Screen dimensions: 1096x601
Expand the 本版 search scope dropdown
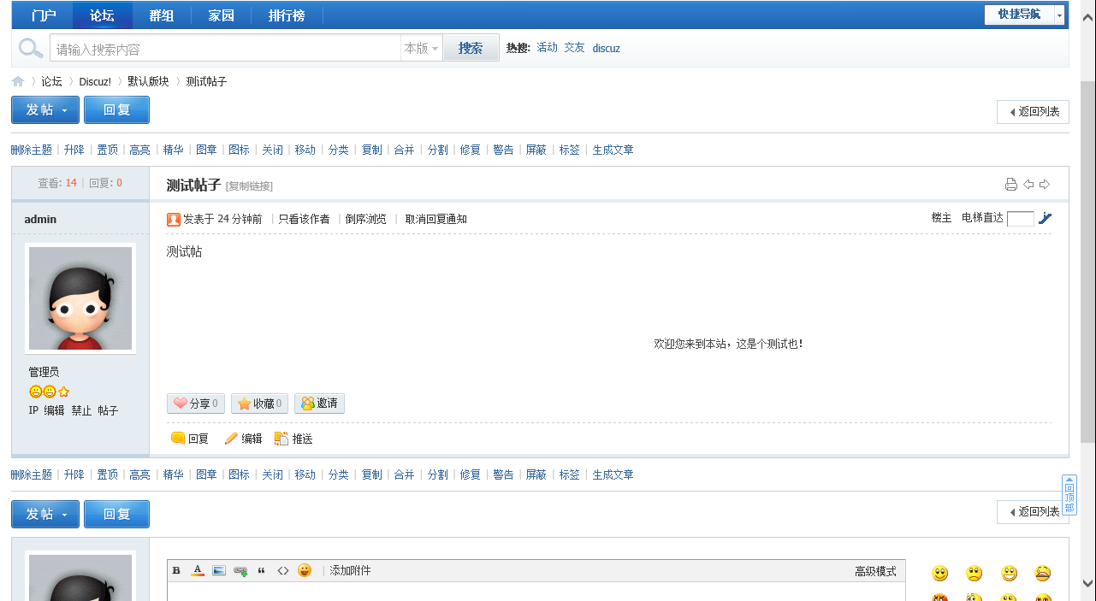coord(421,49)
